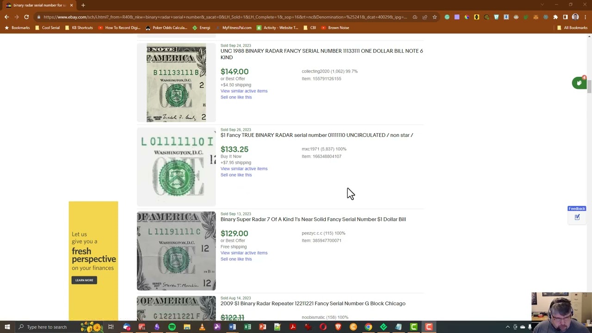The image size is (592, 333).
Task: Go back with the browser back arrow
Action: point(6,17)
